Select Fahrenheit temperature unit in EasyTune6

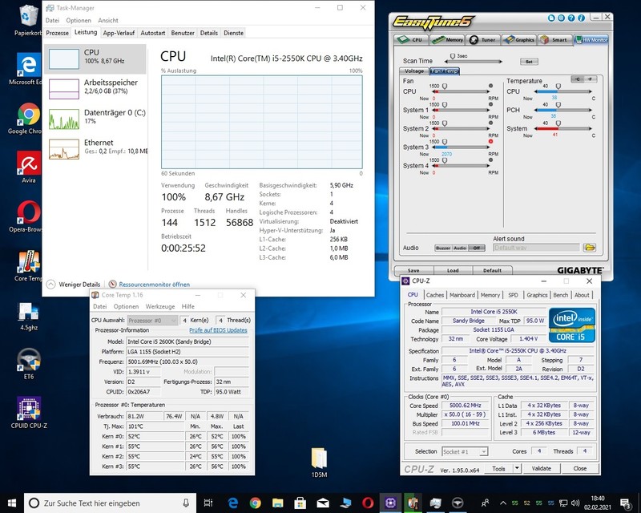pyautogui.click(x=590, y=79)
